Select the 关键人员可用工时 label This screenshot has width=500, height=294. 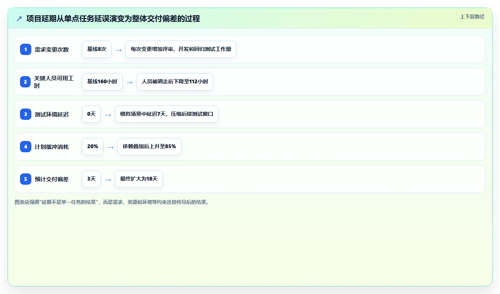click(54, 82)
